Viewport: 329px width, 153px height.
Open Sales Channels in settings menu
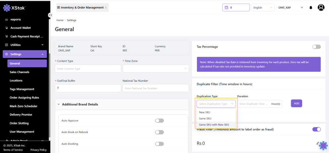pyautogui.click(x=20, y=72)
